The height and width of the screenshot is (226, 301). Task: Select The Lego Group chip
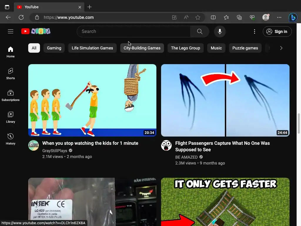tap(185, 48)
